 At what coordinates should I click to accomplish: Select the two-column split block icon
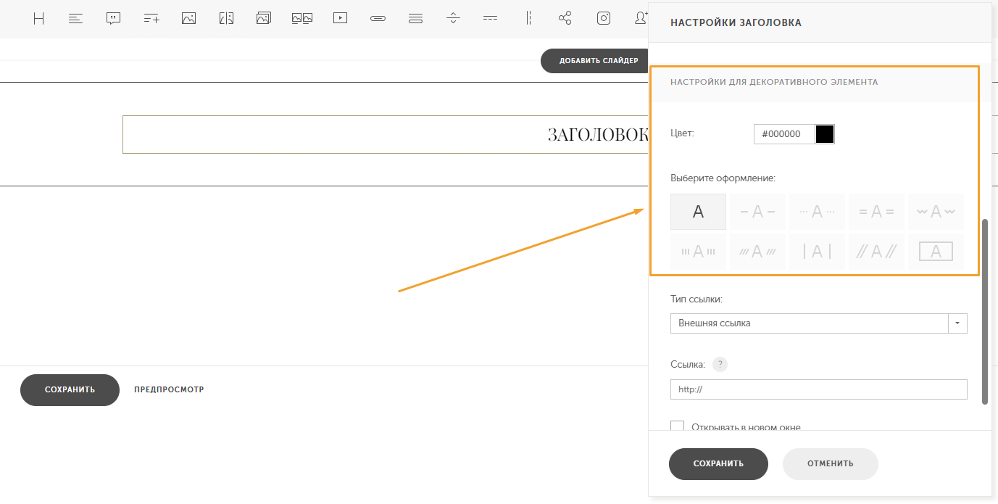pos(226,19)
